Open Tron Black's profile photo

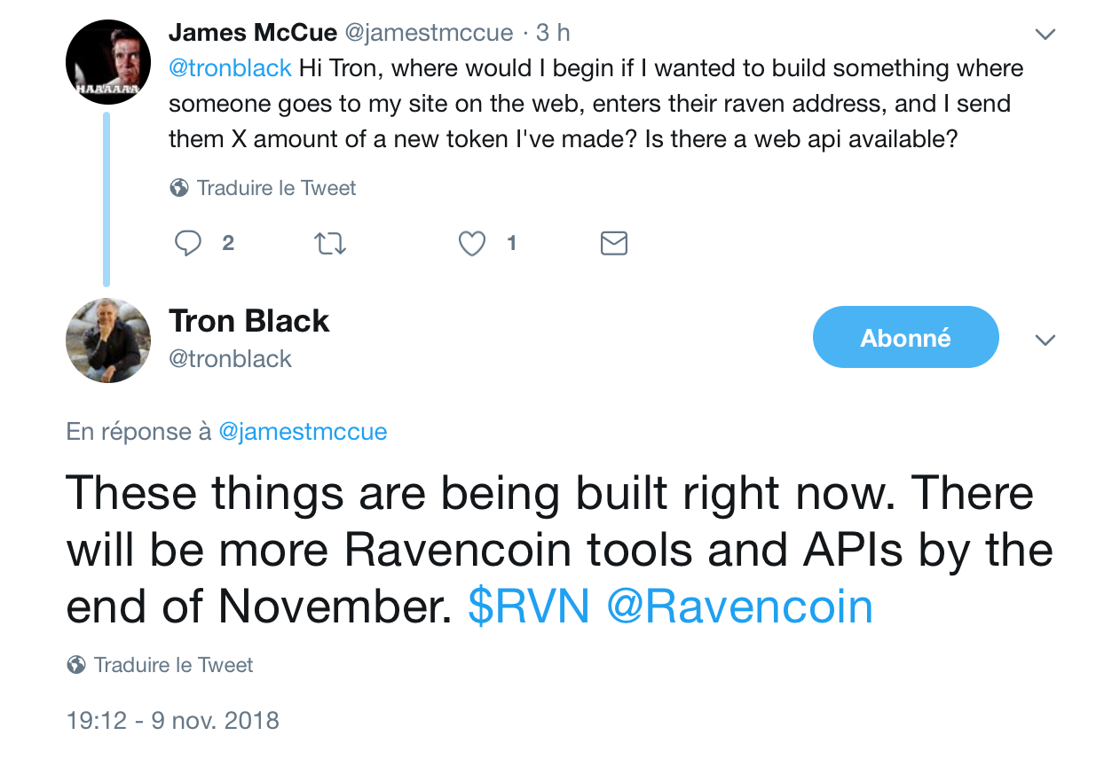[x=108, y=340]
